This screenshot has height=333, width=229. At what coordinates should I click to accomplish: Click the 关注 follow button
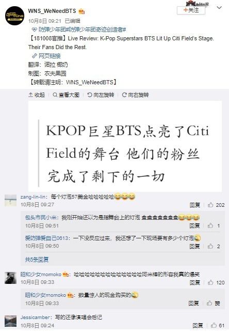[191, 10]
